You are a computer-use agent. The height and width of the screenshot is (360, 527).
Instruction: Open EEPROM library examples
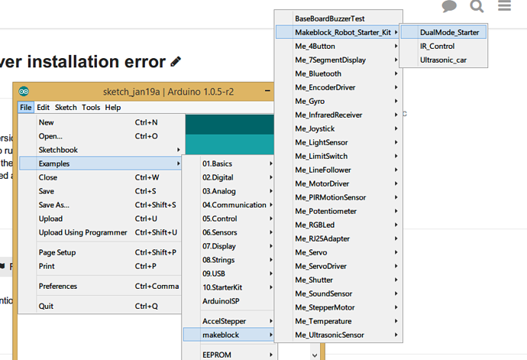228,355
